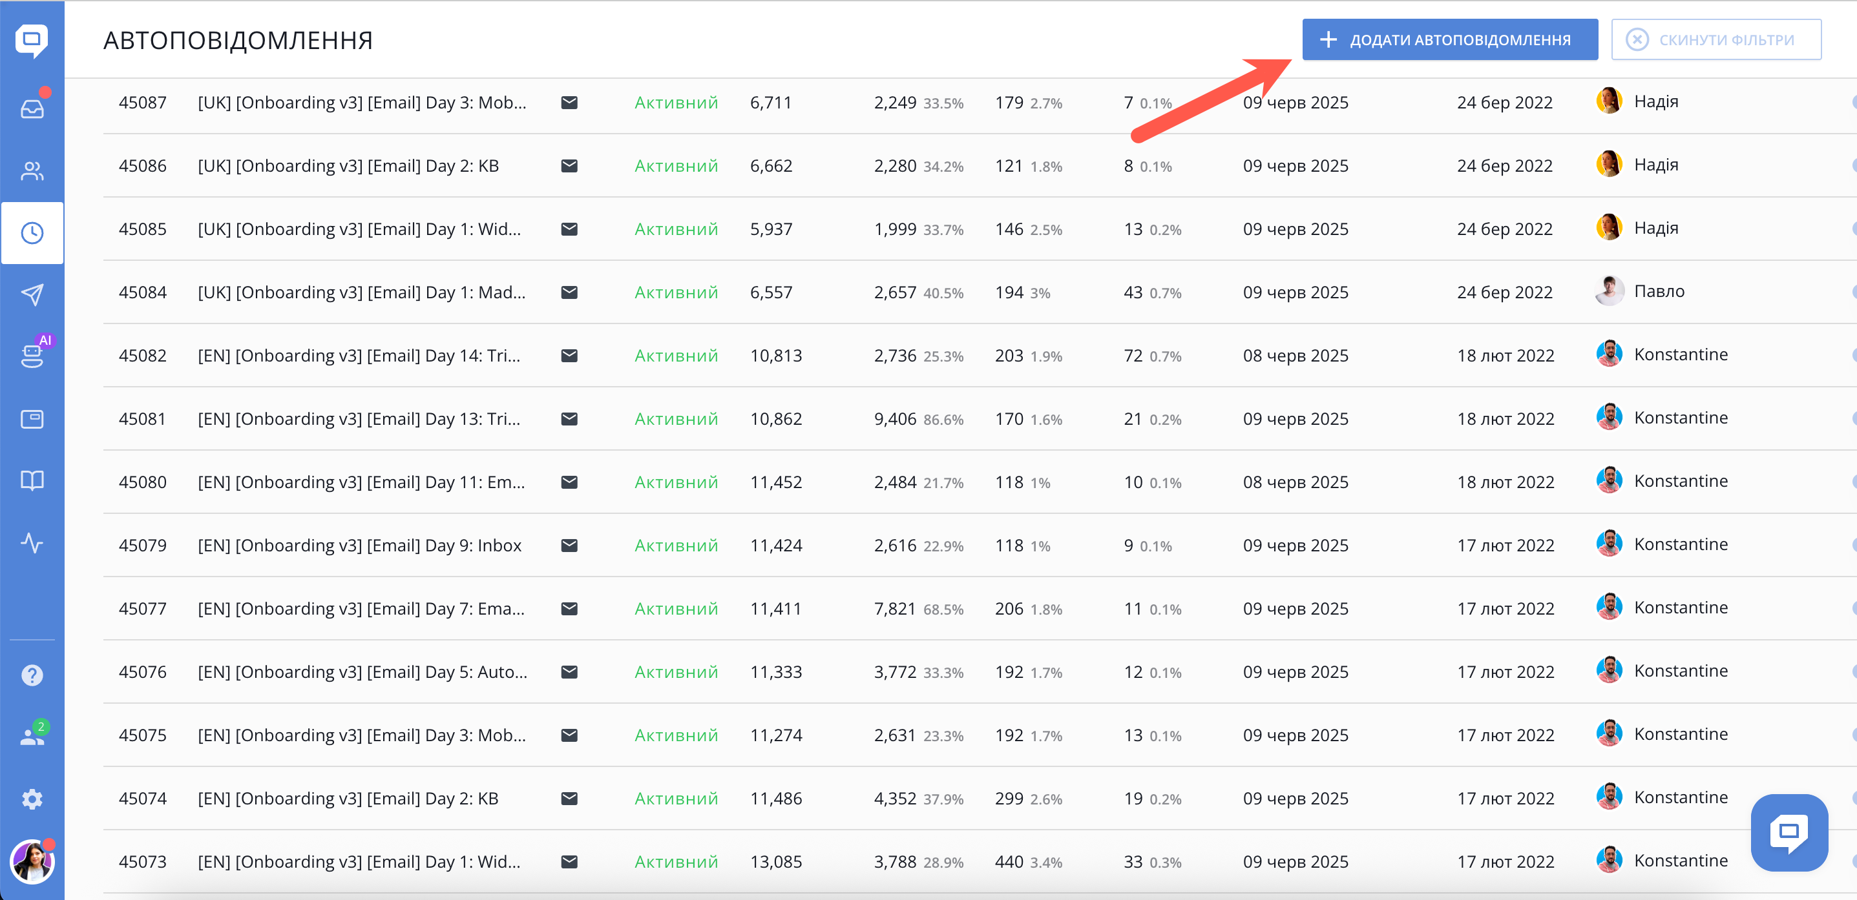Click the profile avatar at sidebar bottom
The image size is (1857, 900).
click(32, 861)
